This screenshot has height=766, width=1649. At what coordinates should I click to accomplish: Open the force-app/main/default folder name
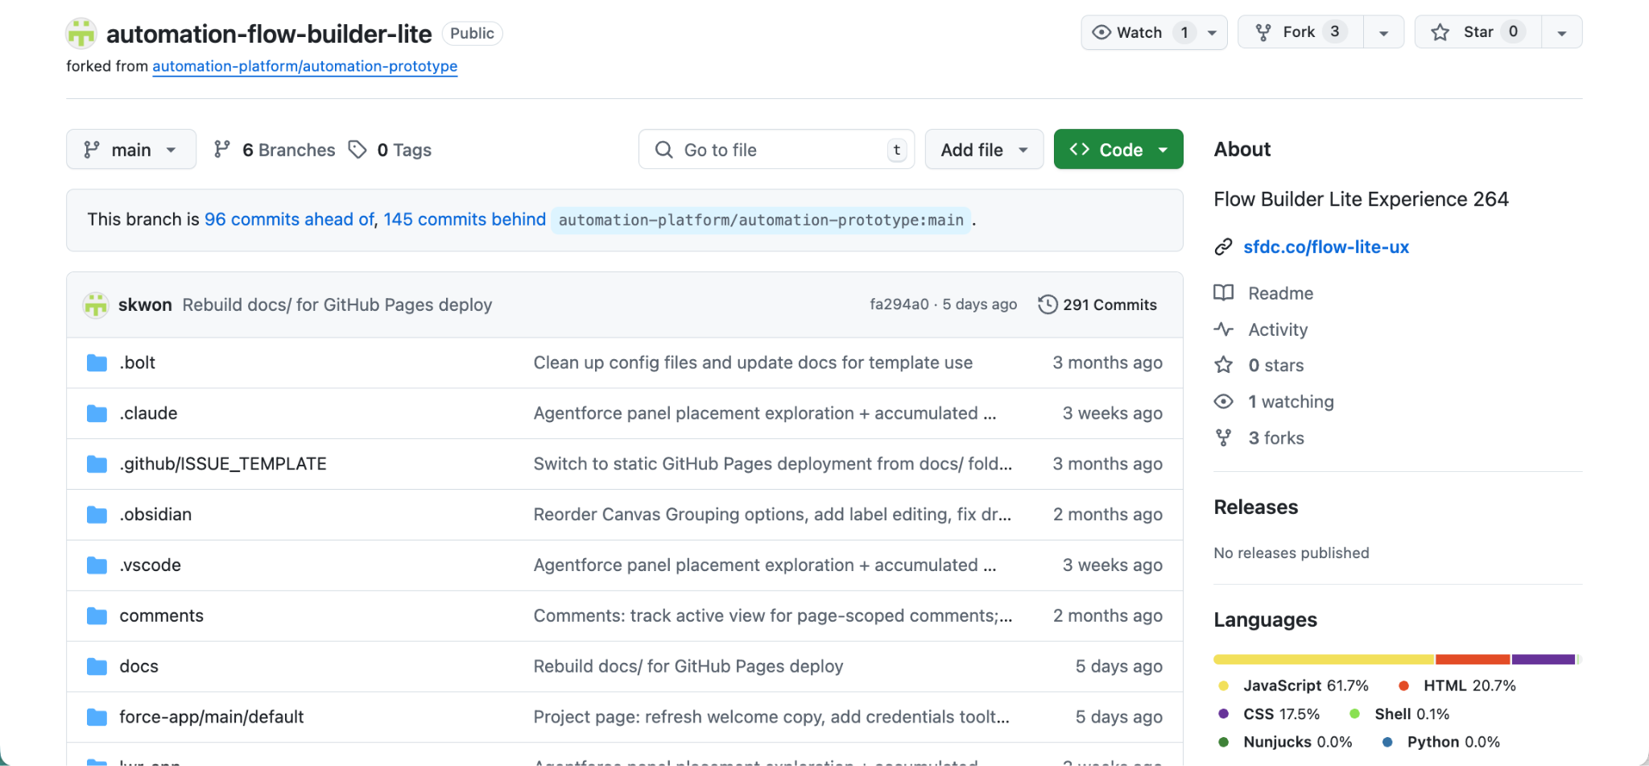[212, 717]
